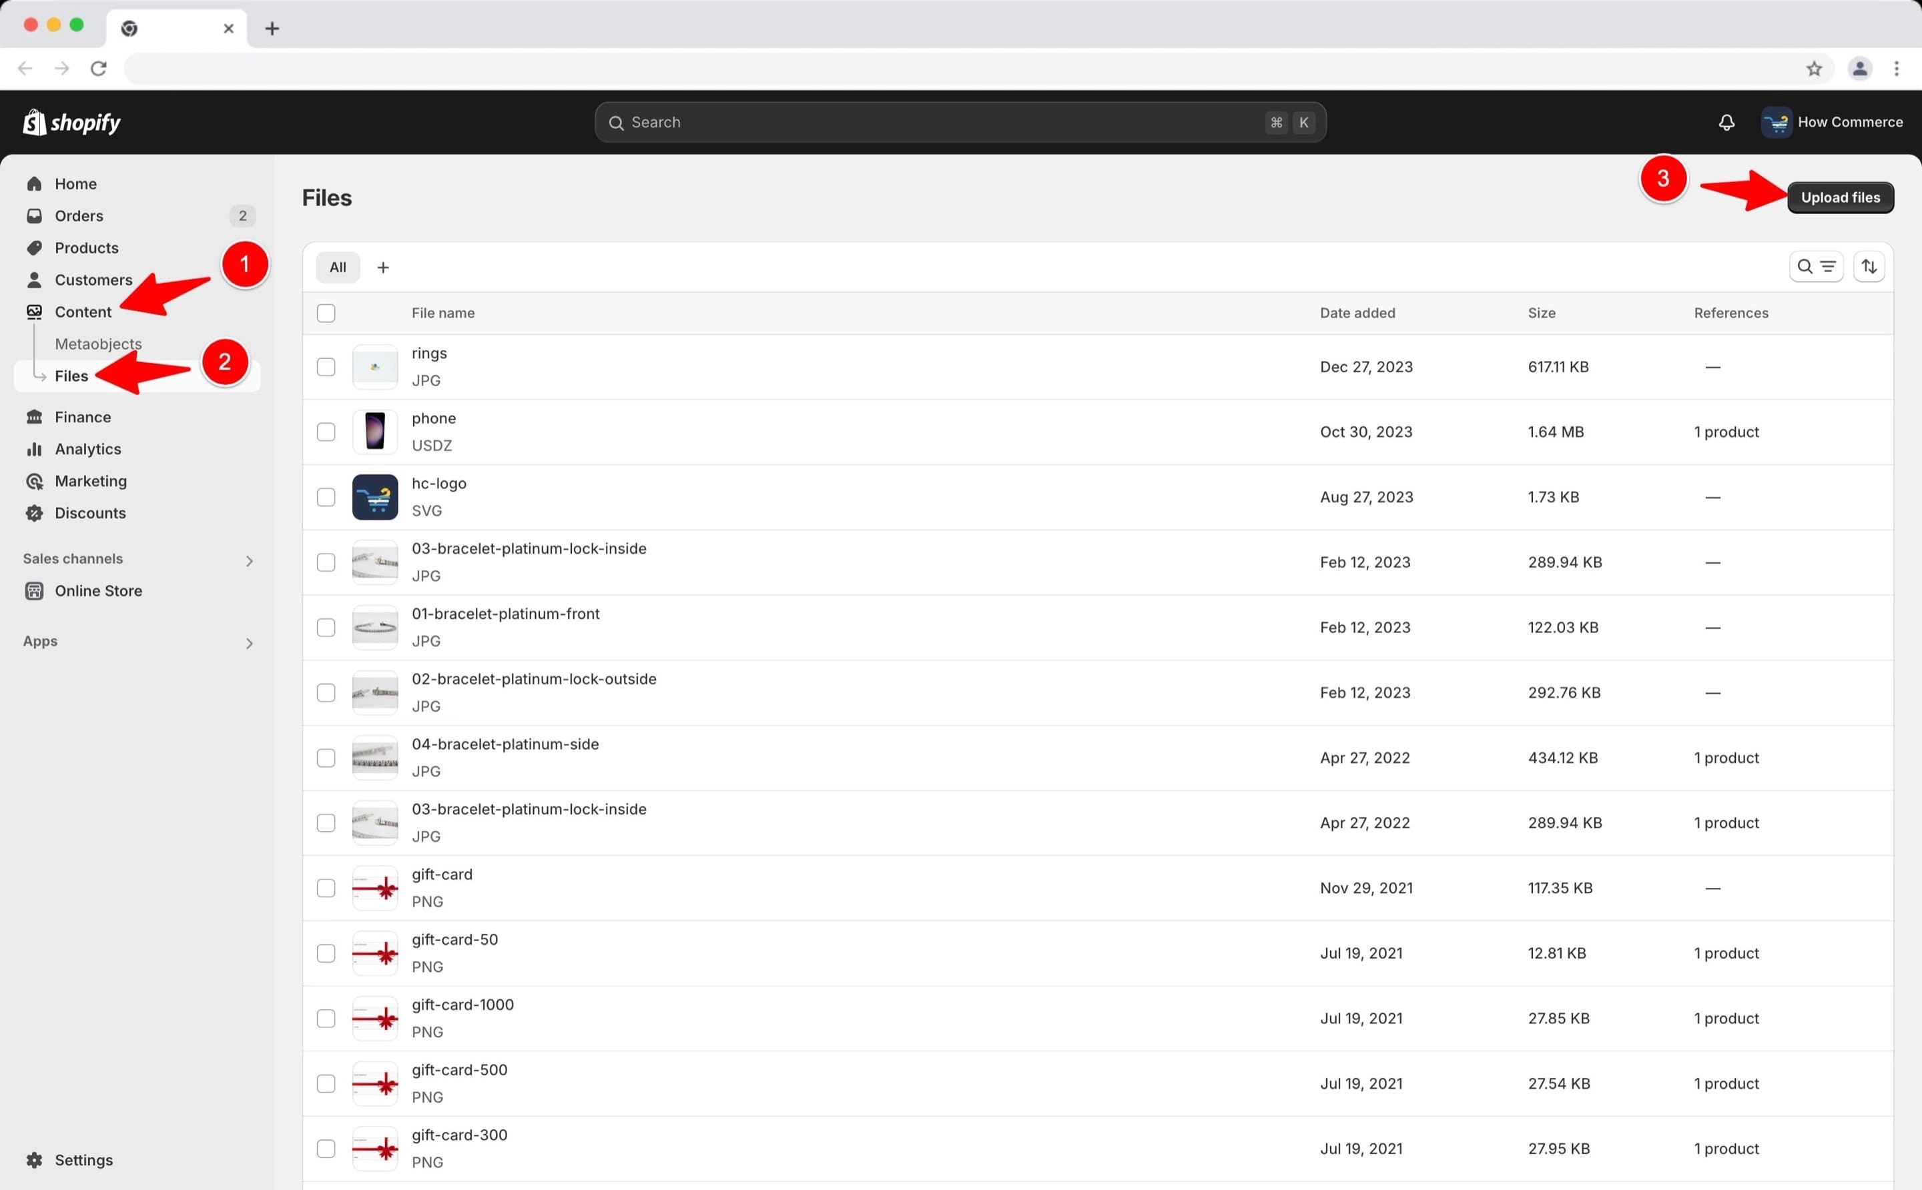
Task: Open the How Commerce account menu
Action: 1831,122
